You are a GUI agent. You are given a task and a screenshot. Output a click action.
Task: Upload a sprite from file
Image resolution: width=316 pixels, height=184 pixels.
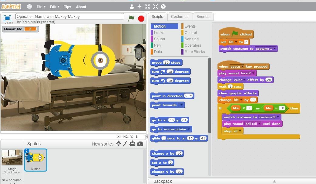pyautogui.click(x=131, y=144)
